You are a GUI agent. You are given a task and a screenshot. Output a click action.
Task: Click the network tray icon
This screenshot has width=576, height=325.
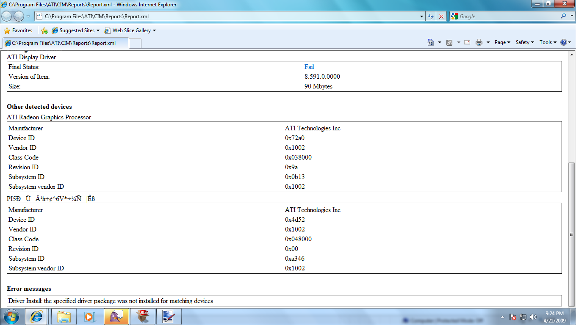523,317
